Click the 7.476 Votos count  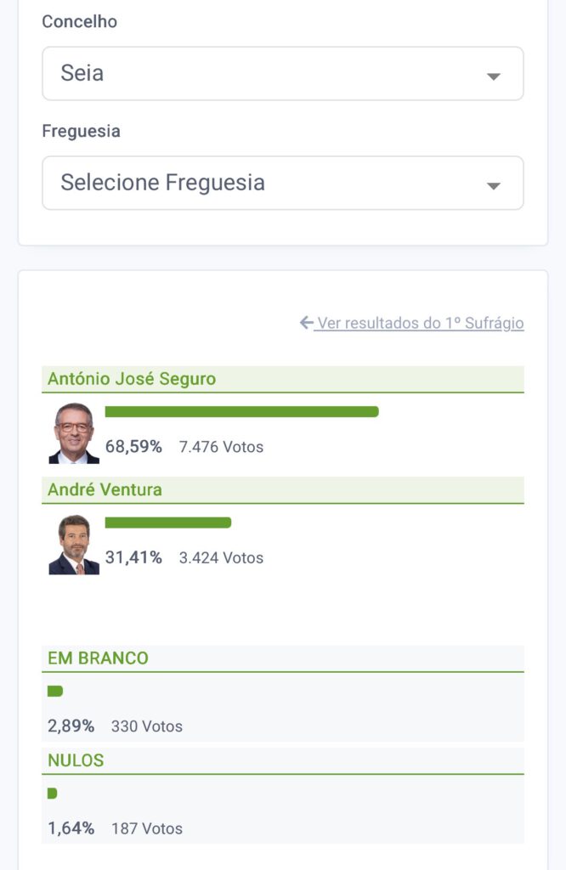(x=221, y=447)
